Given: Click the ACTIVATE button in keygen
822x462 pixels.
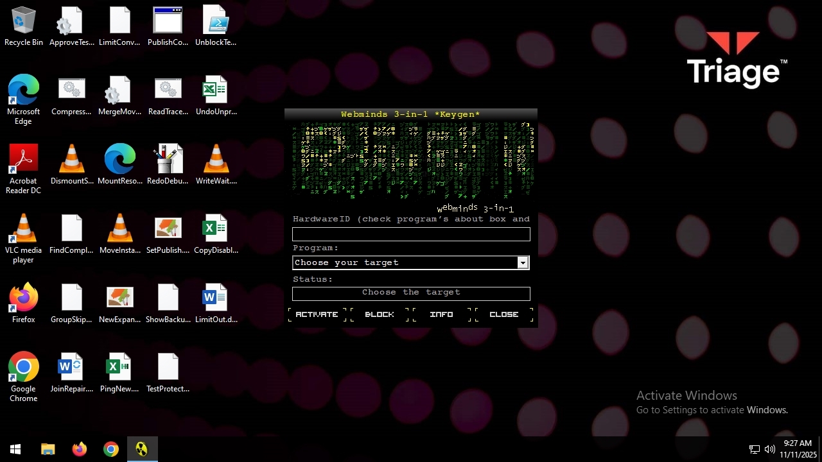Looking at the screenshot, I should coord(317,314).
